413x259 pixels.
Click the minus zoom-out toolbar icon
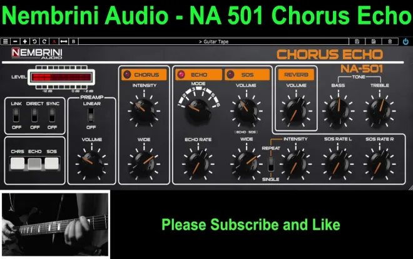click(15, 42)
